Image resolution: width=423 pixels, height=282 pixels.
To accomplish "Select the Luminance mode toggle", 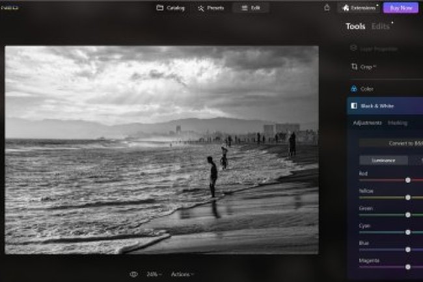I will 383,160.
